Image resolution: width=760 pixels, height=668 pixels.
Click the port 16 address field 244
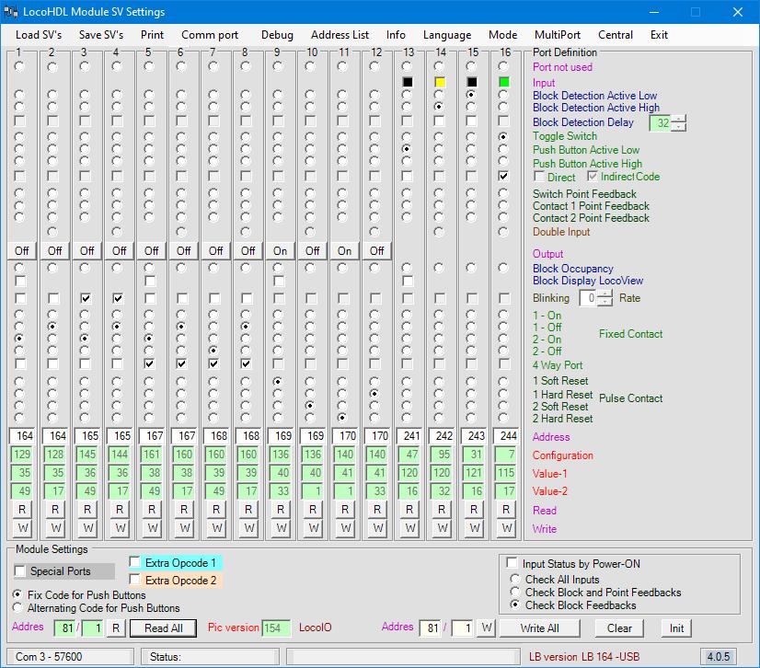click(x=505, y=436)
